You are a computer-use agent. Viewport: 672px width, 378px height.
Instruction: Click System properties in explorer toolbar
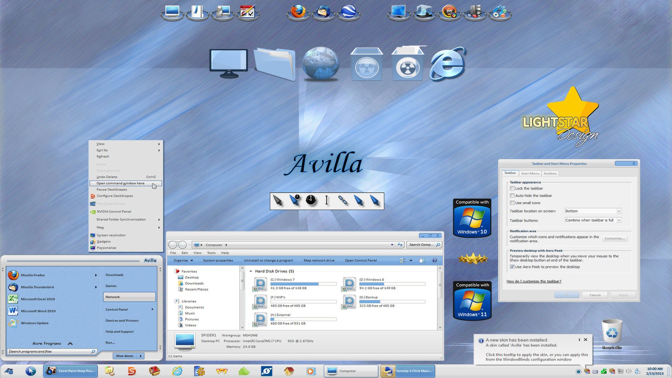[x=218, y=260]
